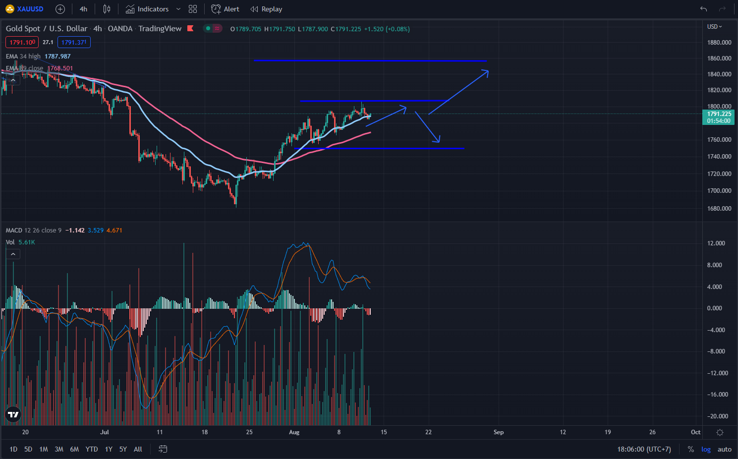Screen dimensions: 738x459
Task: Open the indicator templates grid icon
Action: 193,9
